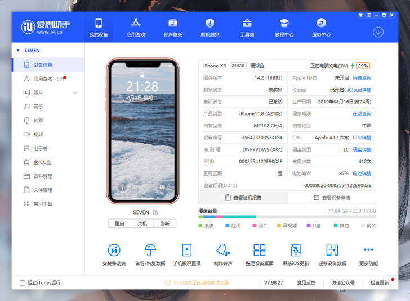Click the 爱思助手 i4 logo

tap(45, 27)
